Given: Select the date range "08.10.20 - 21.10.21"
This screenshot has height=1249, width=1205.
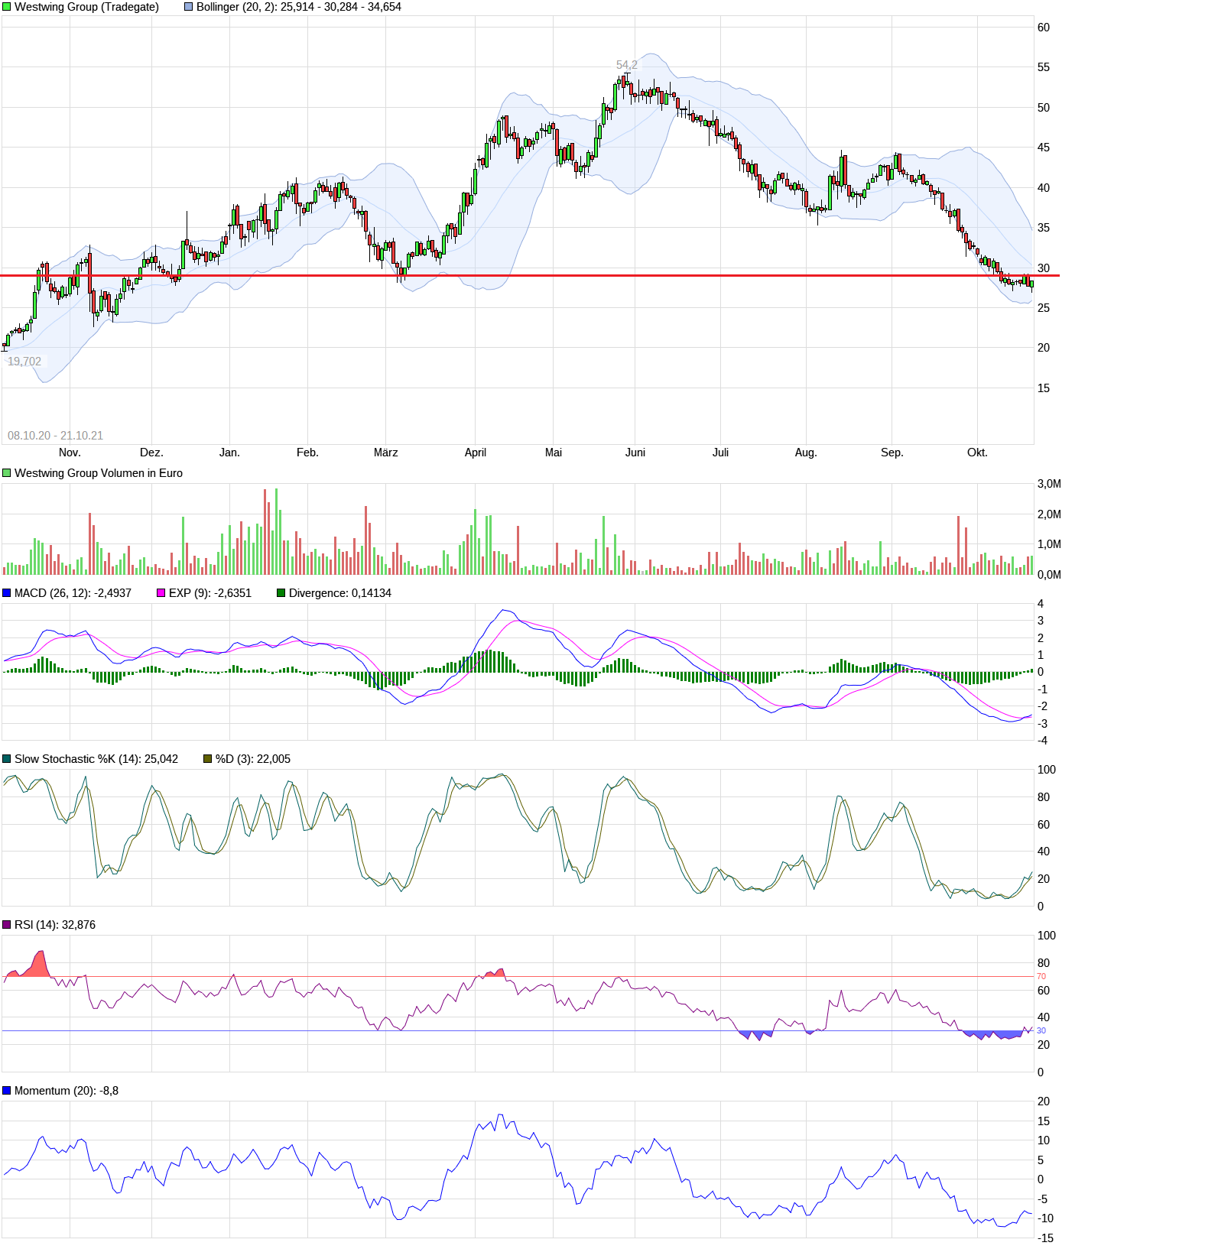Looking at the screenshot, I should tap(55, 436).
